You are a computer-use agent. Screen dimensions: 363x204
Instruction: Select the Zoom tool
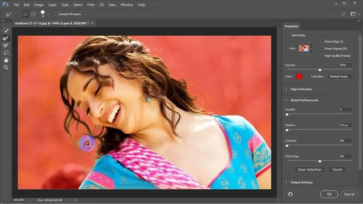pyautogui.click(x=6, y=67)
